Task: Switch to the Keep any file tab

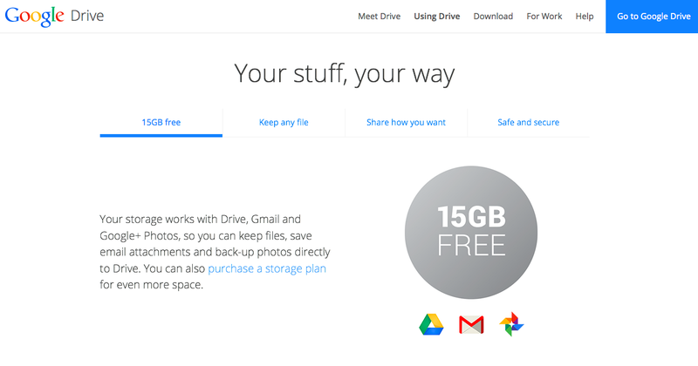Action: (x=284, y=123)
